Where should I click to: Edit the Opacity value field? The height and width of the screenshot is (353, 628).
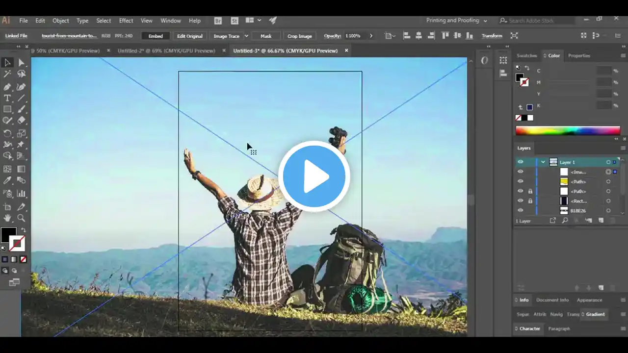click(354, 35)
